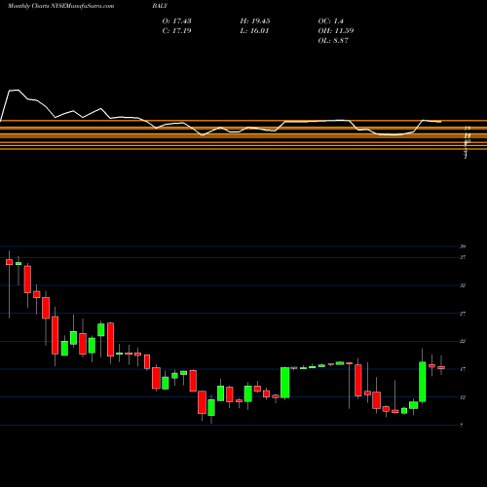Select the high value 'H: 19.45'

[255, 20]
